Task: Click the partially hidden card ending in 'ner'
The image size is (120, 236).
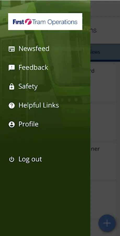Action: 104,161
